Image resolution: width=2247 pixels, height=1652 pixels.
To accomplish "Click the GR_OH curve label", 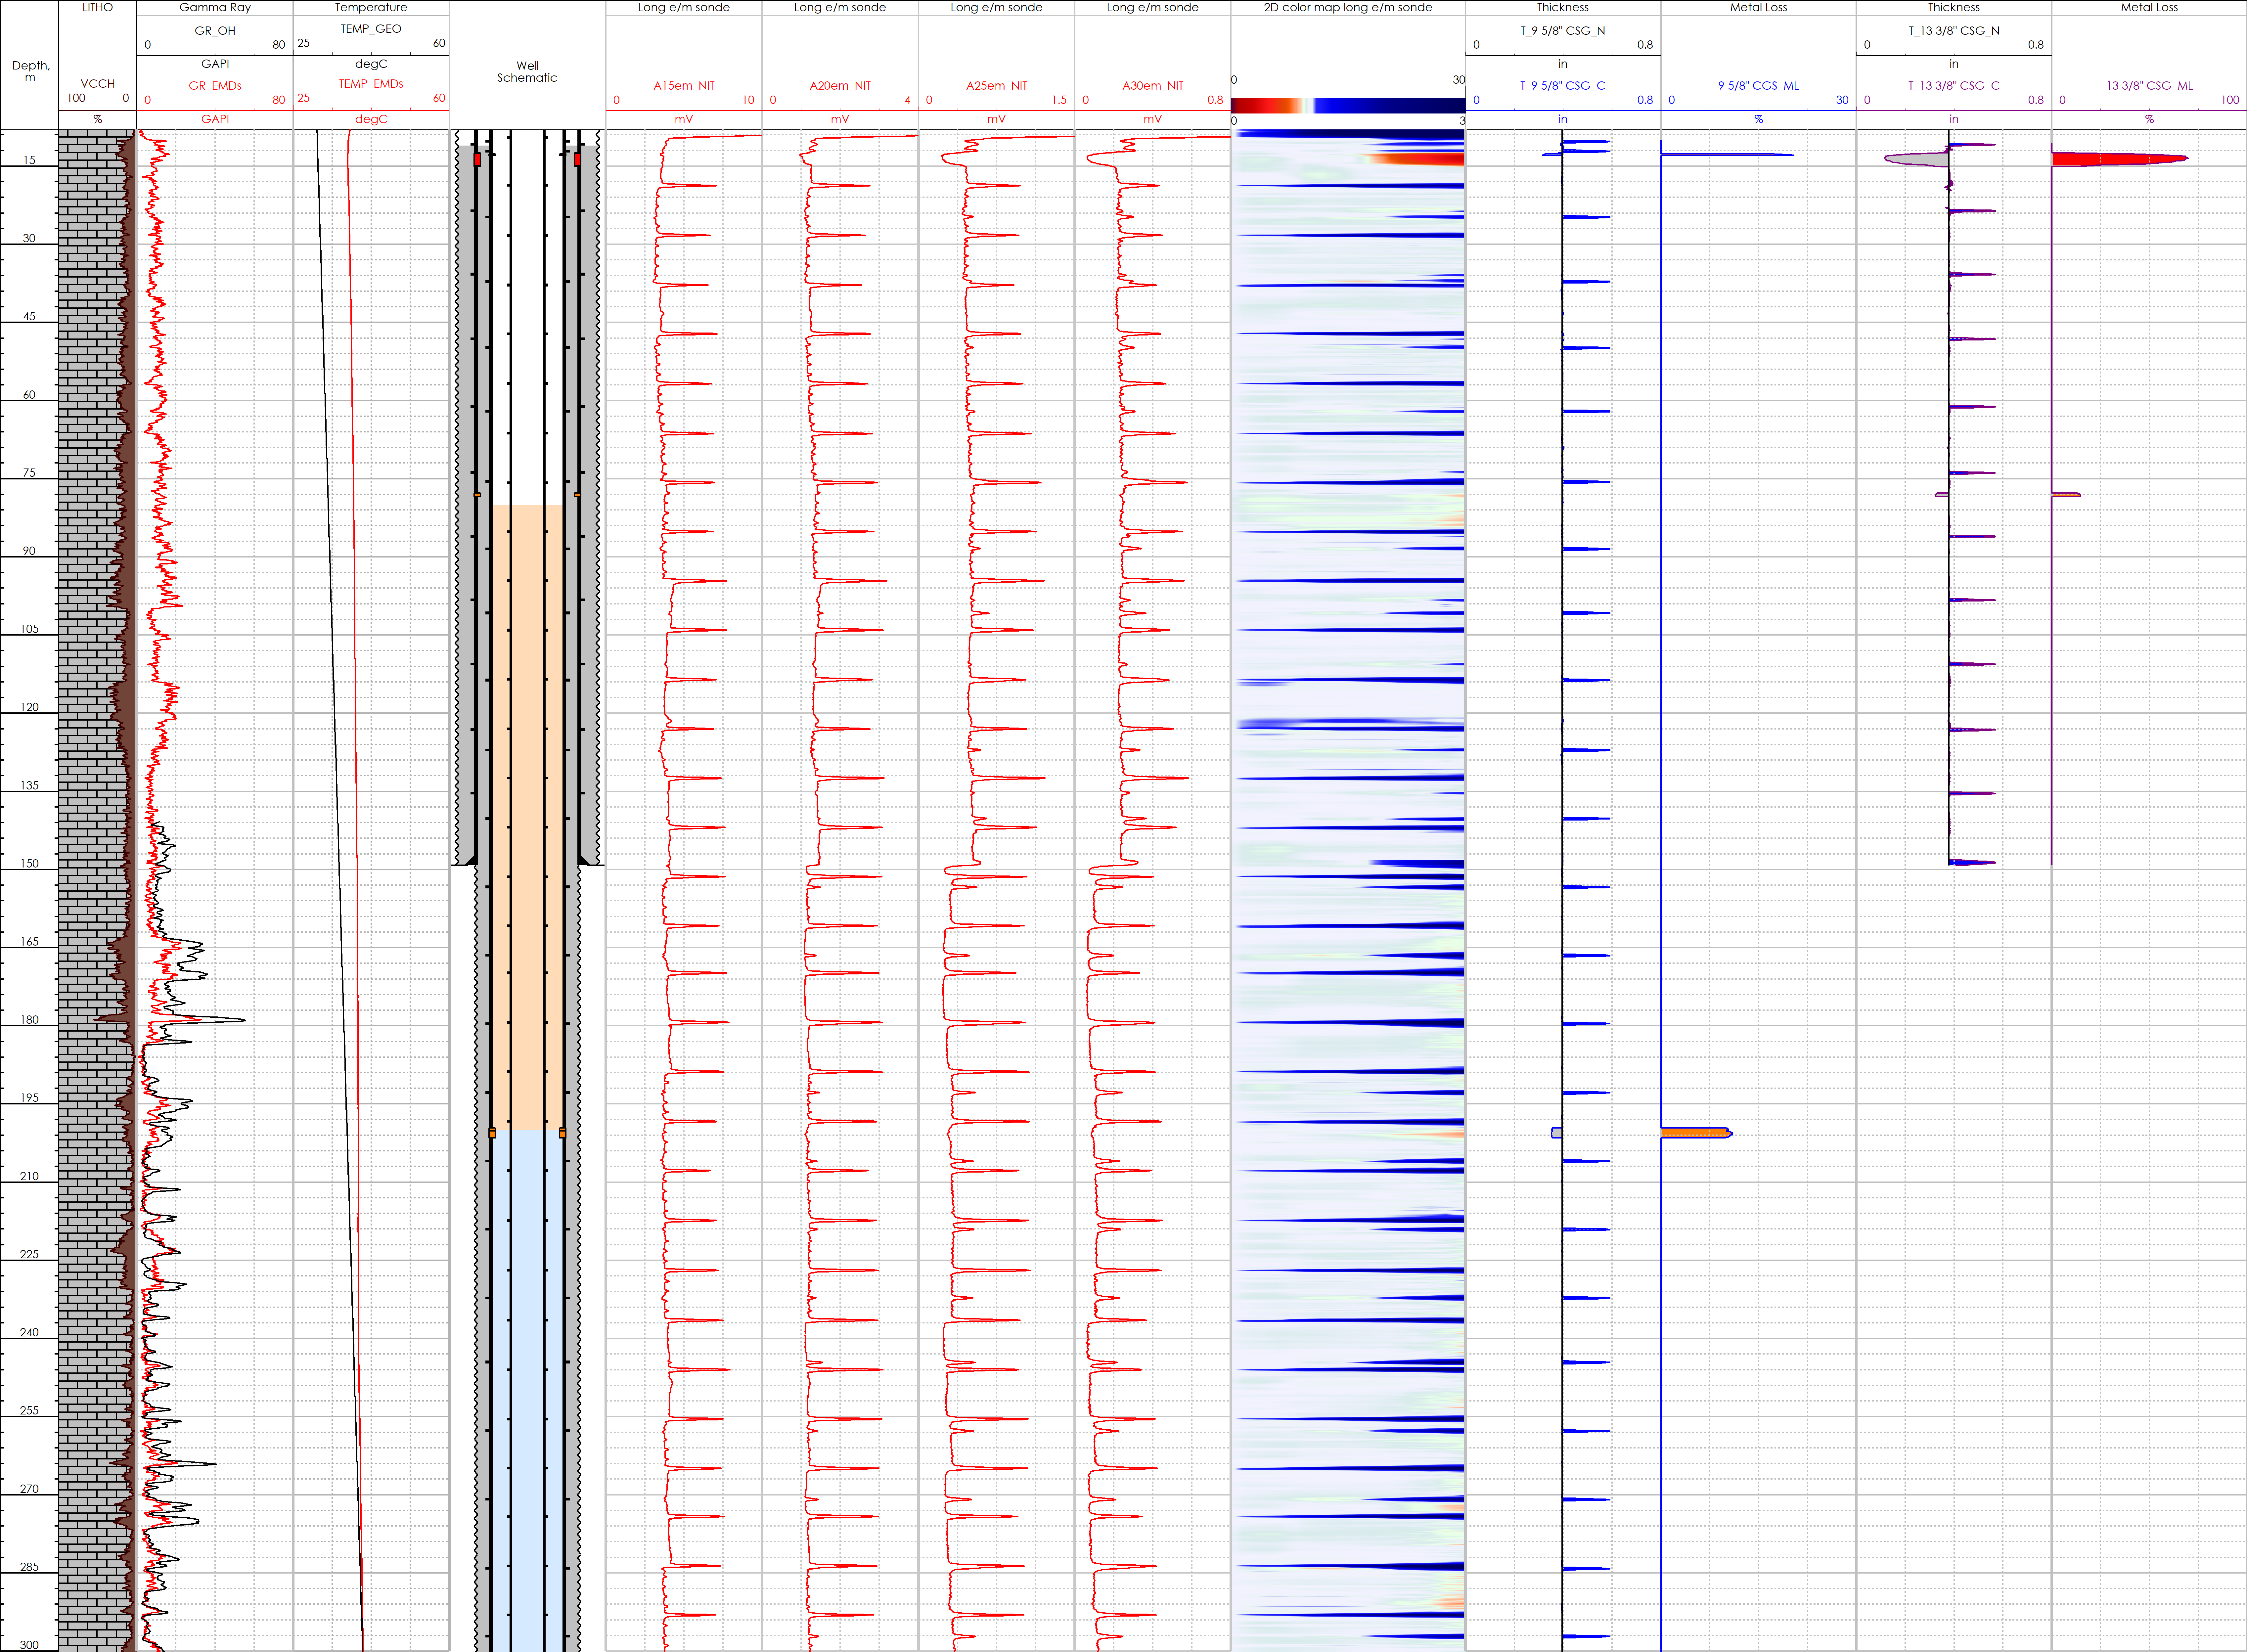I will click(x=215, y=31).
